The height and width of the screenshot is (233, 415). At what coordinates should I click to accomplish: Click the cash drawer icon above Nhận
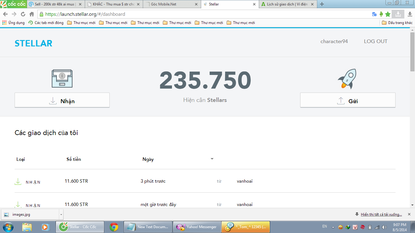pos(62,79)
